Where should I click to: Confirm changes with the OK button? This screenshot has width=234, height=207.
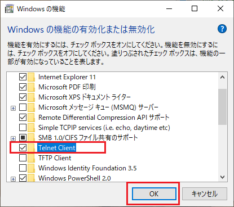[x=154, y=194]
